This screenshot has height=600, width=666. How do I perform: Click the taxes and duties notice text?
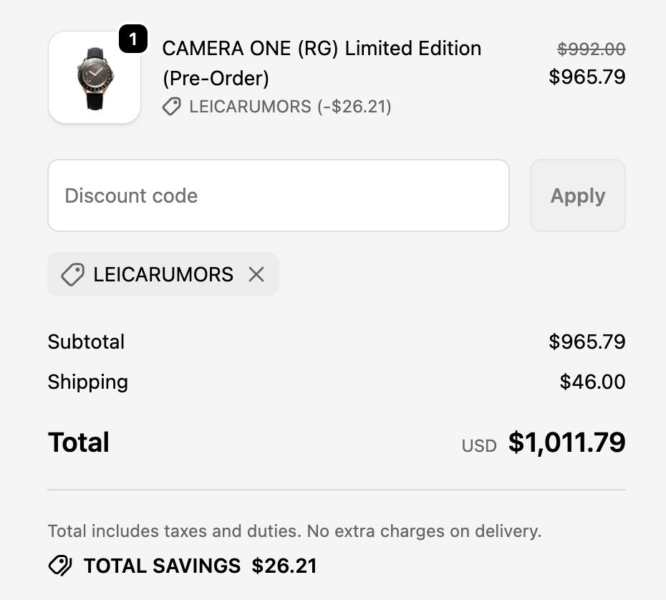[x=294, y=531]
